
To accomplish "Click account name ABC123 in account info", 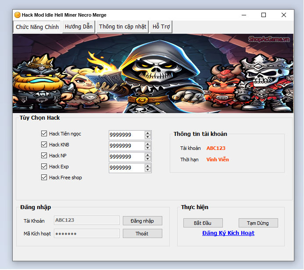I will 216,148.
